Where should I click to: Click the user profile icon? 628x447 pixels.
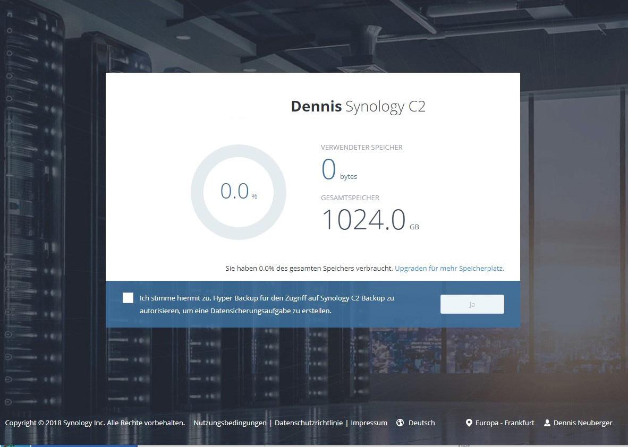click(x=547, y=423)
